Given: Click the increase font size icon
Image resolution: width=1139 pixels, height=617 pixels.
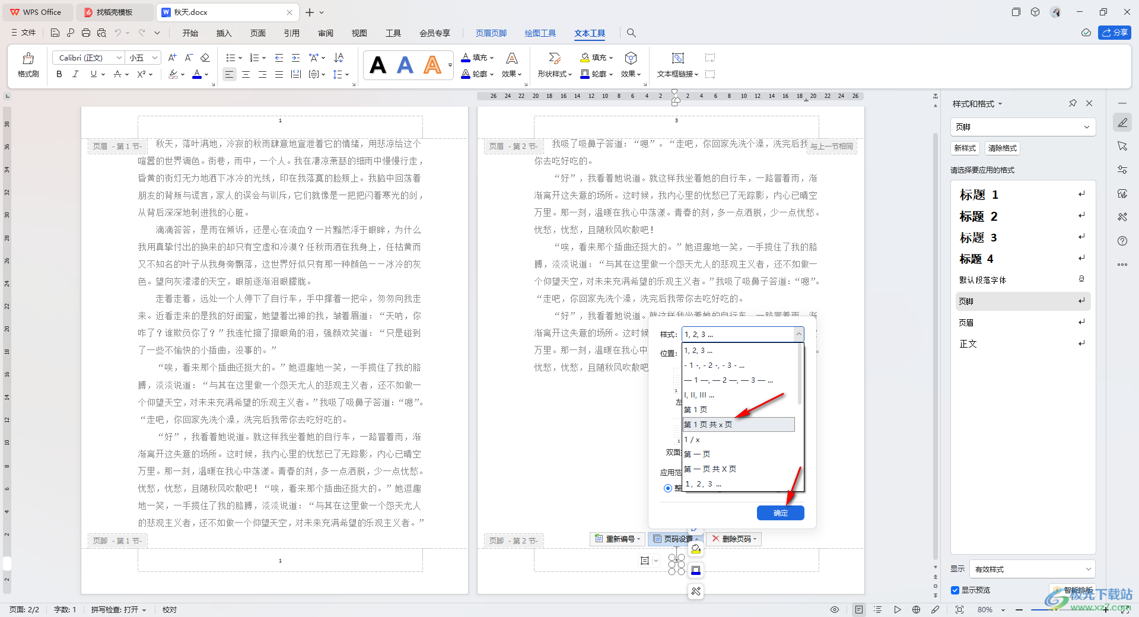Looking at the screenshot, I should coord(172,58).
